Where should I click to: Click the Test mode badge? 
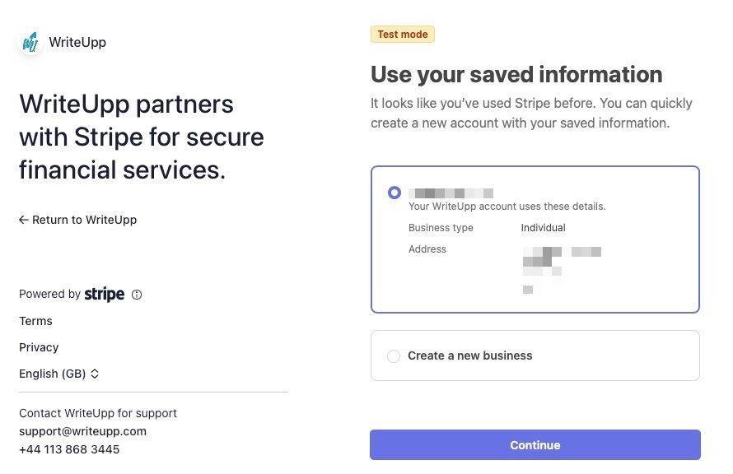[x=402, y=35]
